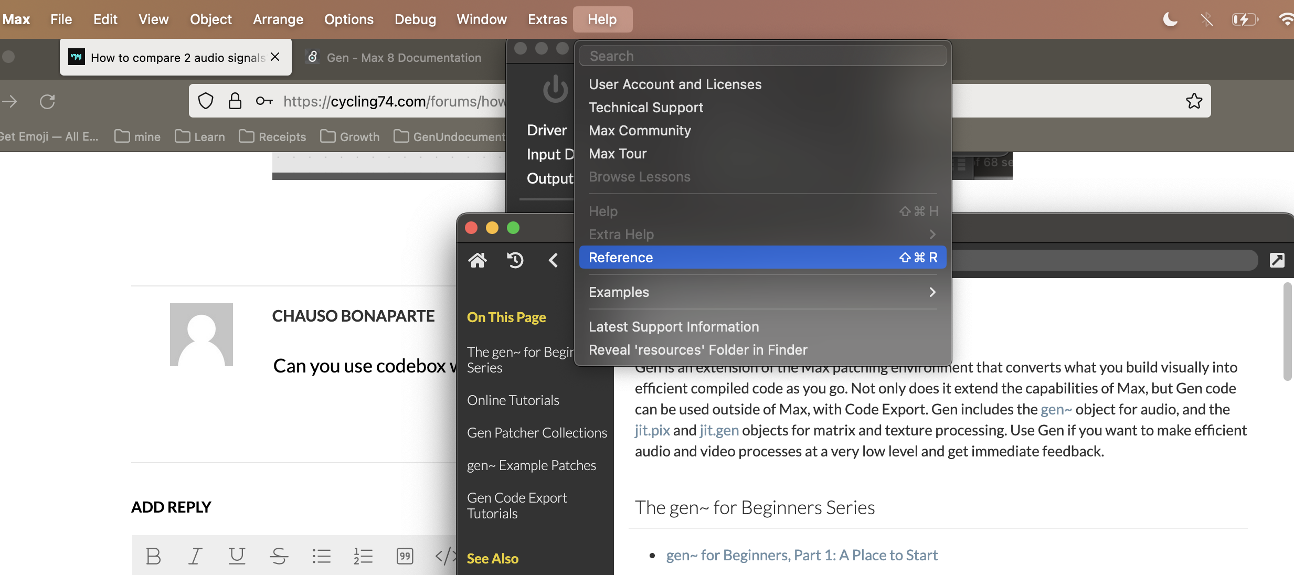Toggle underline formatting in reply editor
The height and width of the screenshot is (575, 1294).
click(x=237, y=556)
